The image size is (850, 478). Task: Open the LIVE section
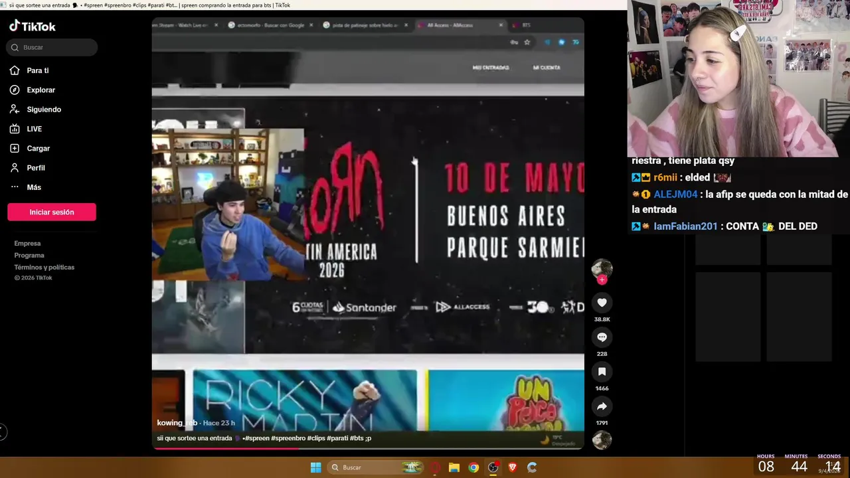point(34,129)
